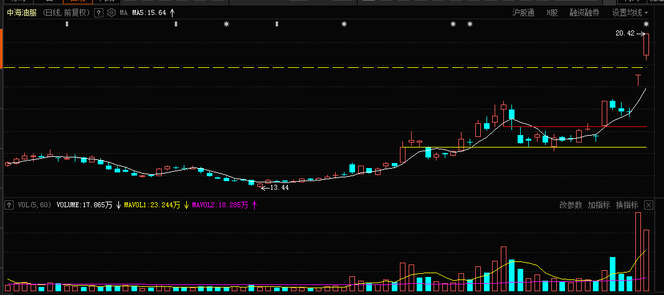
Task: Close the VOL indicator sub-panel
Action: tap(648, 205)
